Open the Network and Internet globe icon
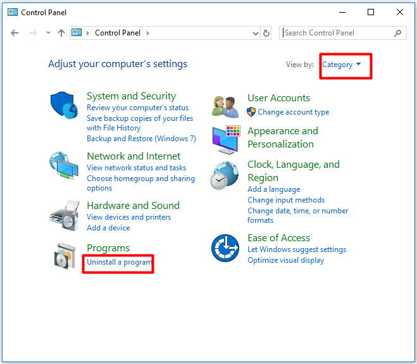This screenshot has height=364, width=417. click(x=63, y=167)
